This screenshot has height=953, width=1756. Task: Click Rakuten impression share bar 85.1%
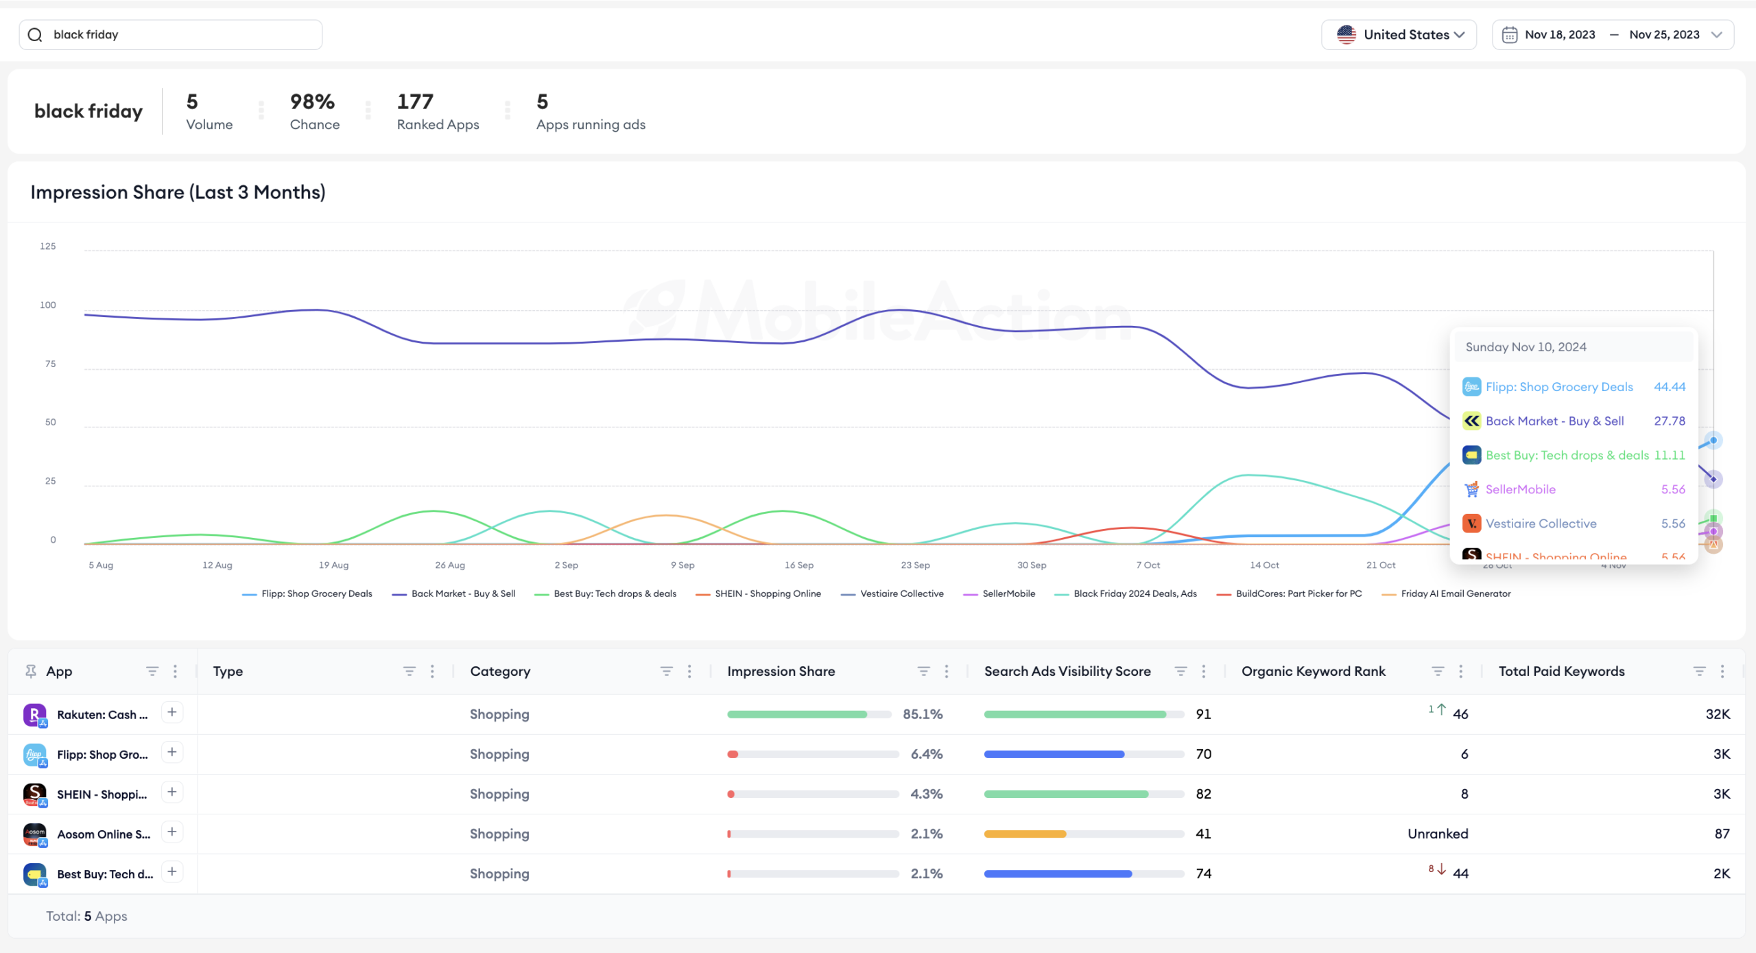(809, 714)
